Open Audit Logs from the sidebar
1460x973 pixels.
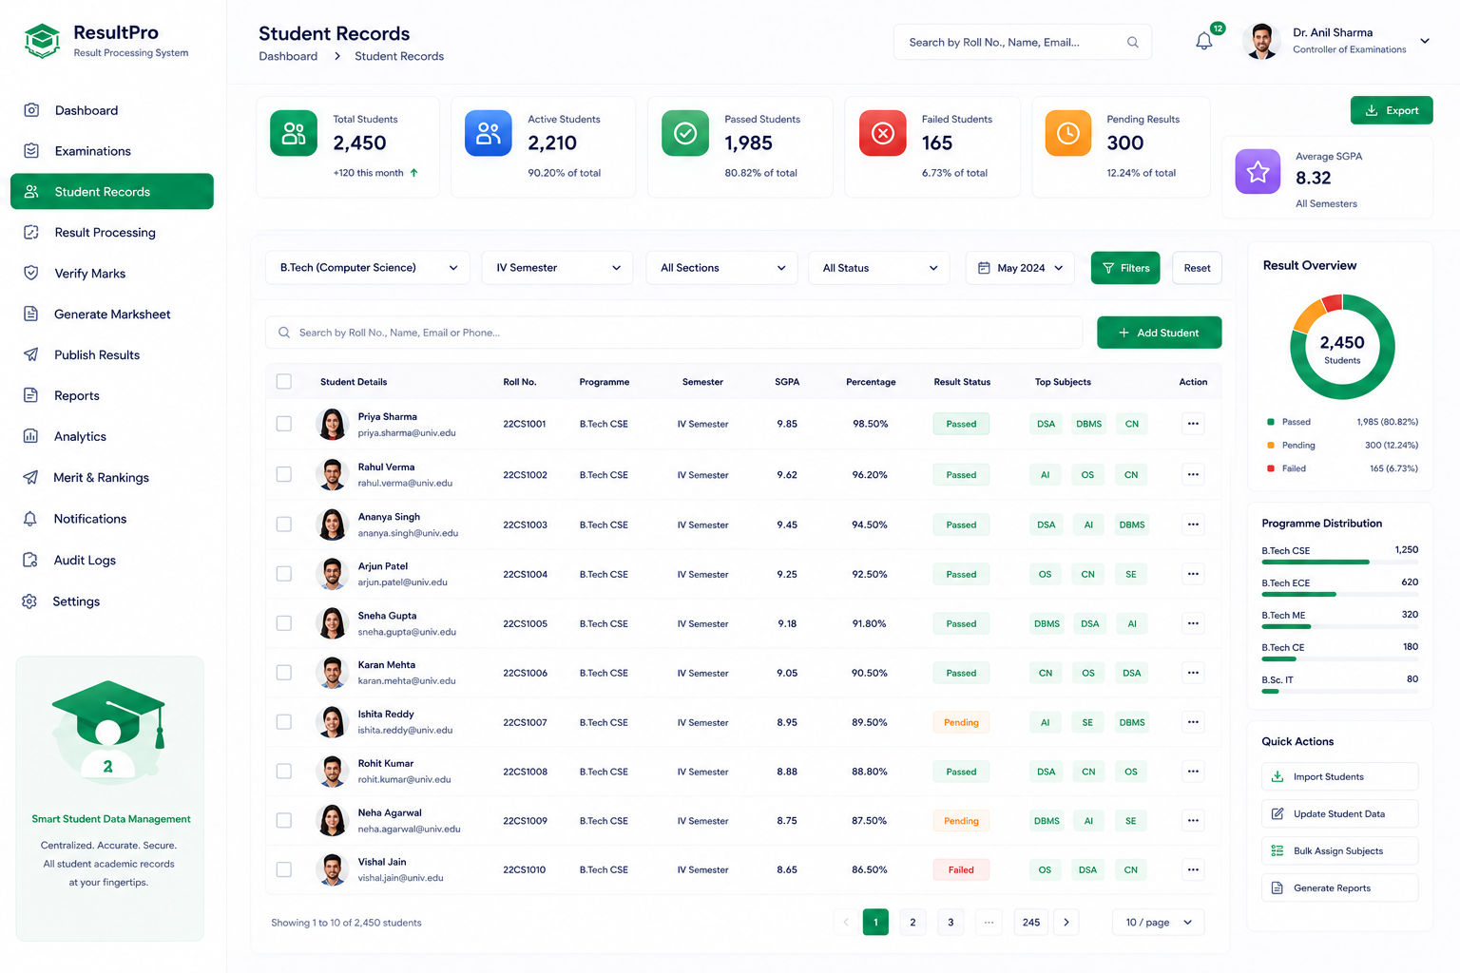(x=112, y=561)
